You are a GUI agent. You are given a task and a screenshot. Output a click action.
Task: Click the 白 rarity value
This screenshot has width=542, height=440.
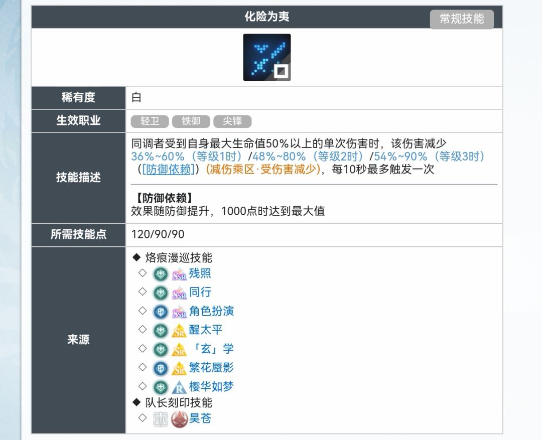[136, 97]
